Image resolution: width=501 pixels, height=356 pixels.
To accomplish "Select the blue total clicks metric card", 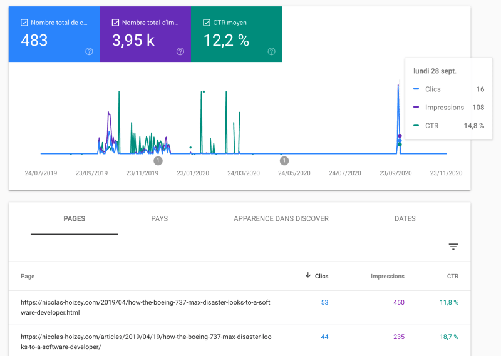I will coord(54,34).
